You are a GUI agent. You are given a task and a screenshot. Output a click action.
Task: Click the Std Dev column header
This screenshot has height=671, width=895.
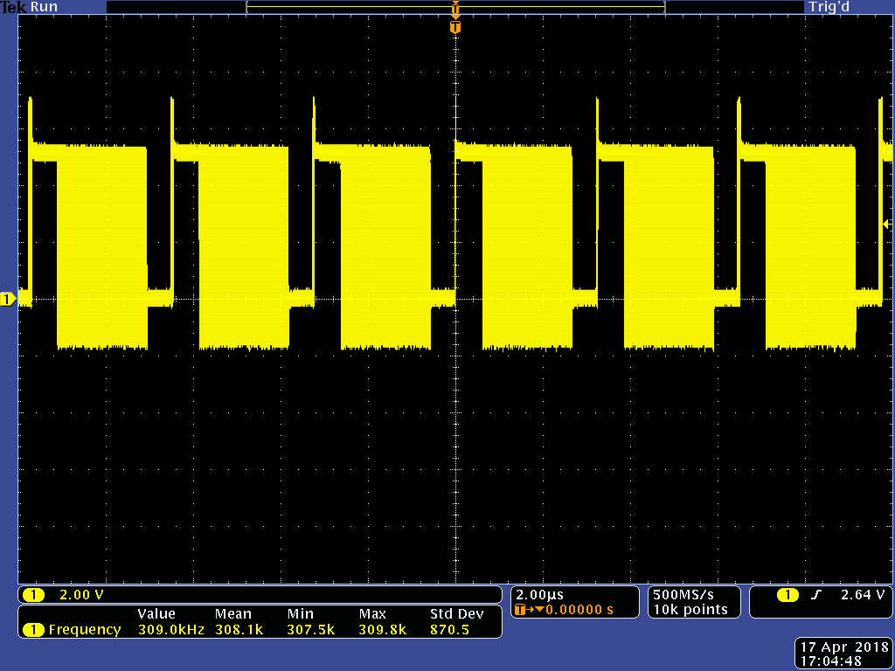point(456,614)
